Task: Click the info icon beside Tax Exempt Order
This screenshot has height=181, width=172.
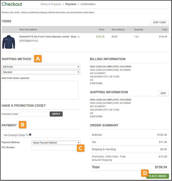Action: [x=30, y=135]
